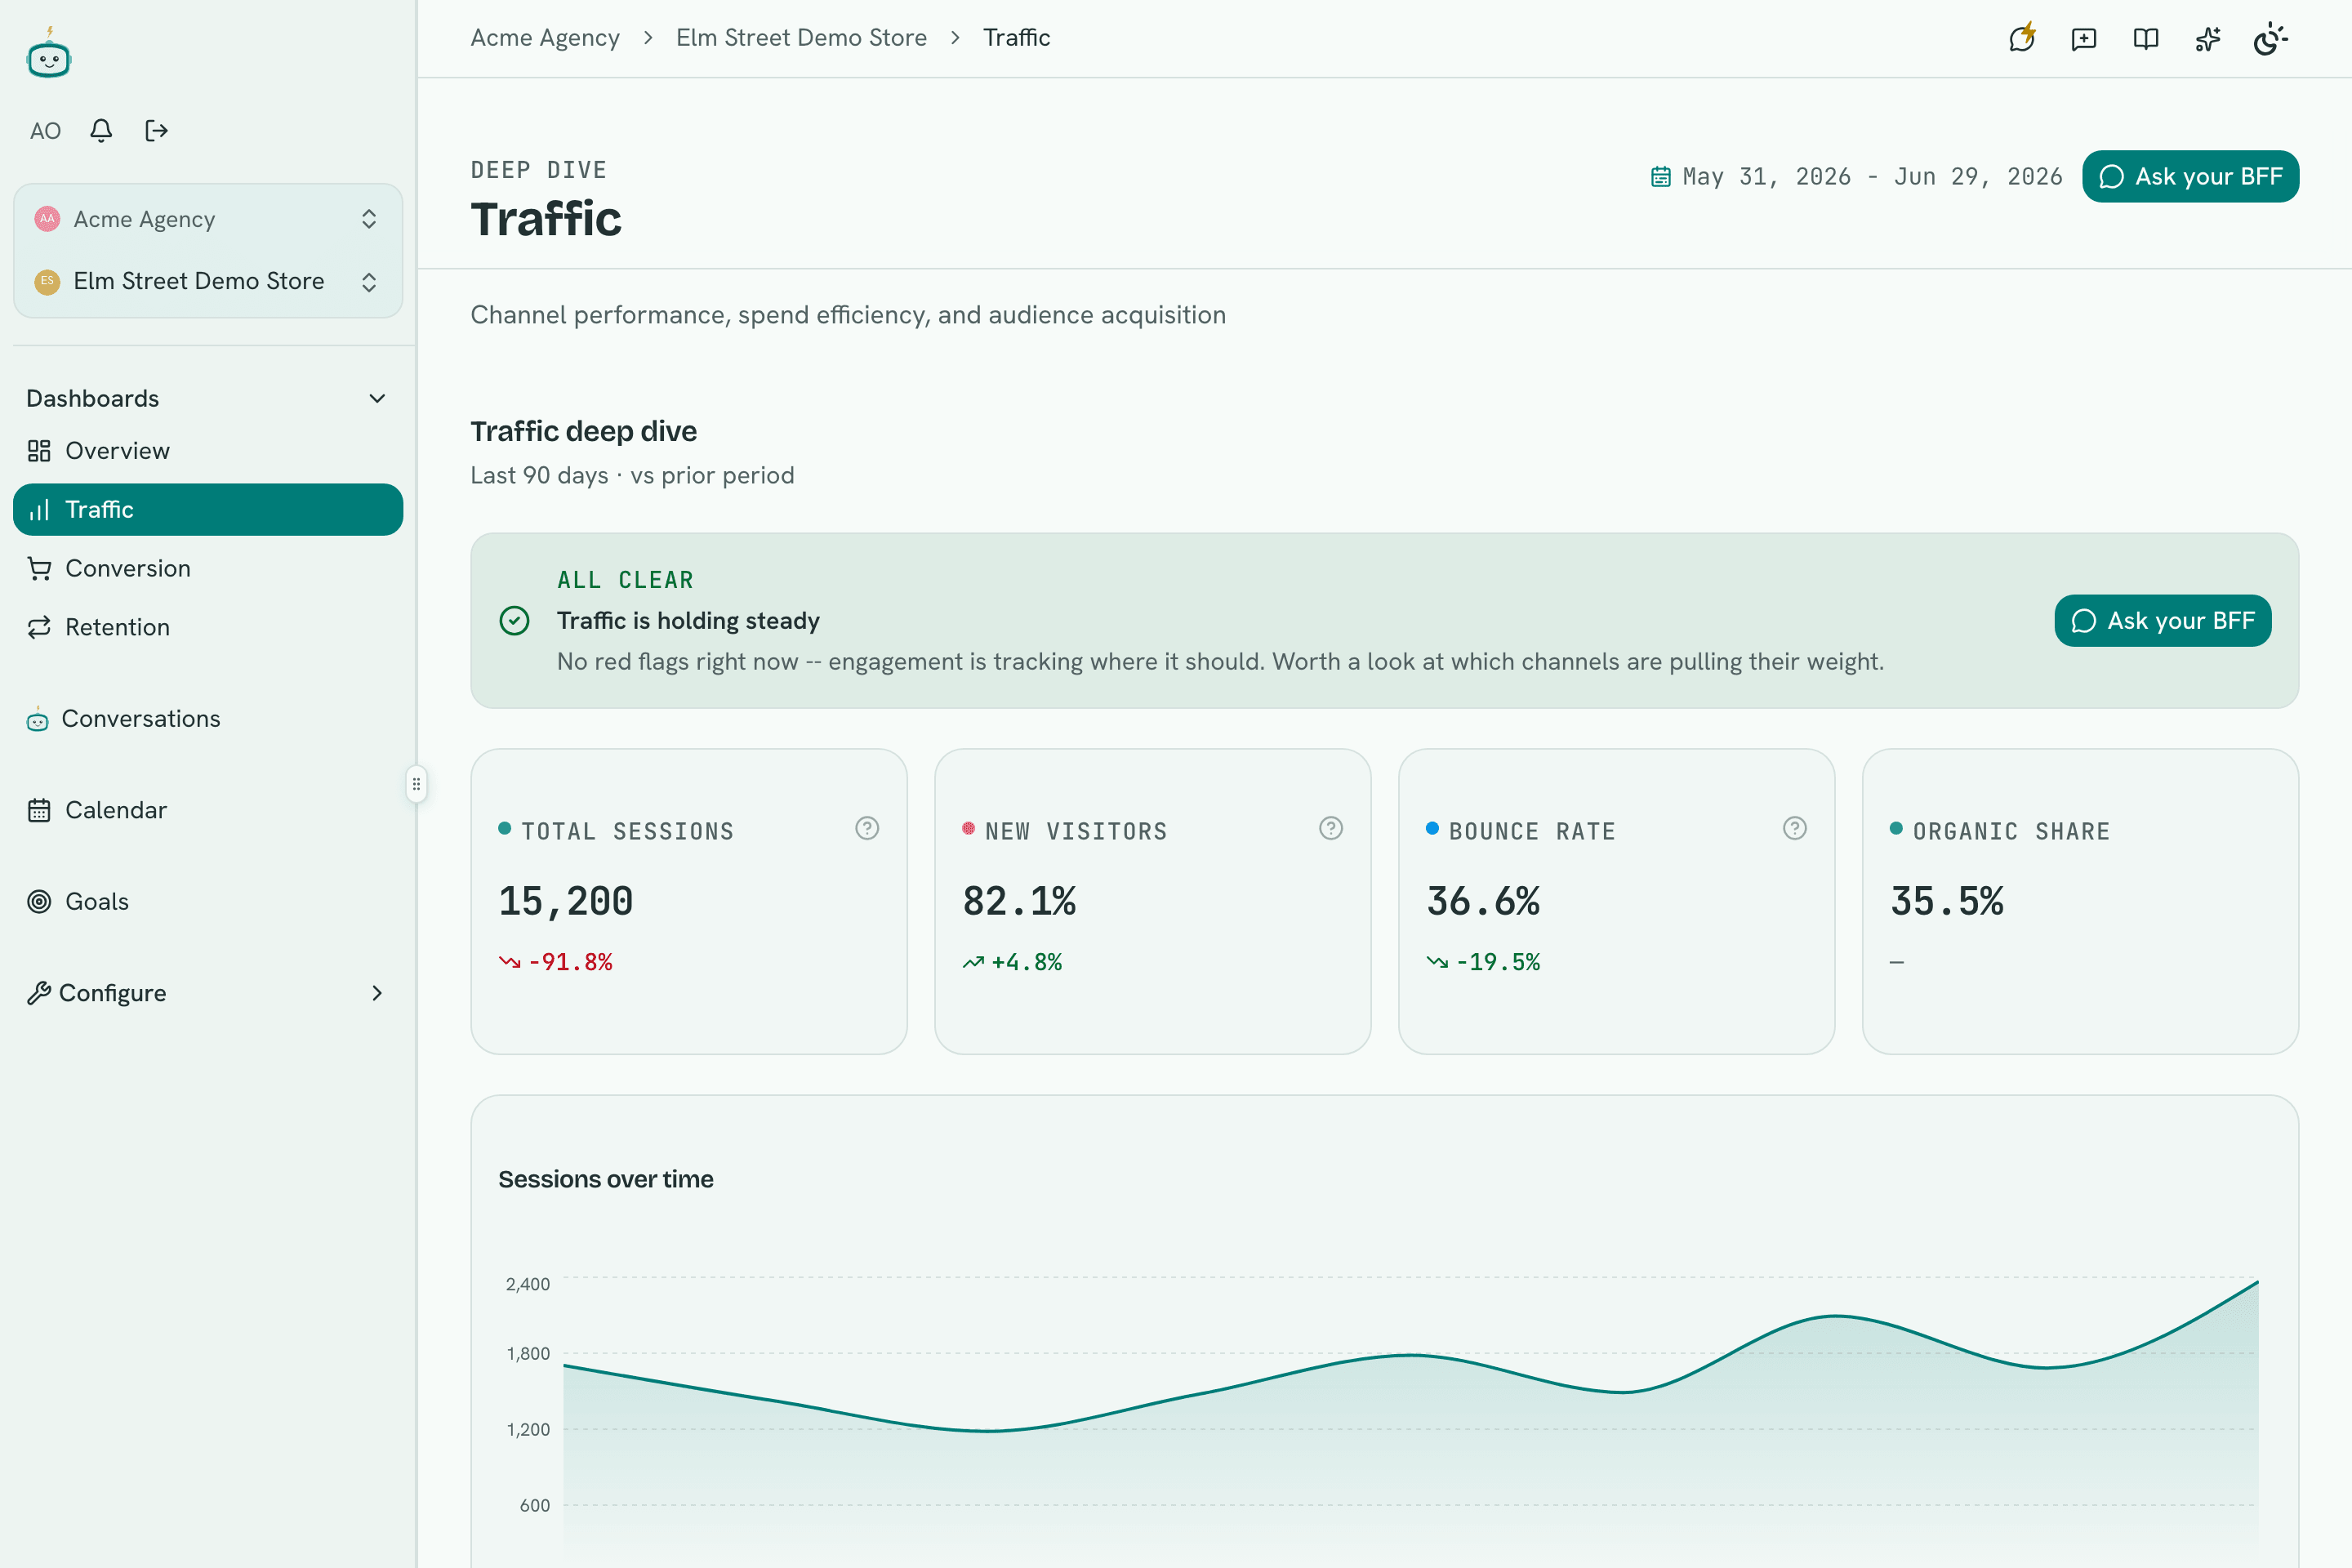Click the AO user initials

[45, 131]
